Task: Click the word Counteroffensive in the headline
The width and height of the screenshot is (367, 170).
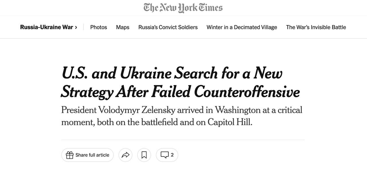Action: point(247,92)
